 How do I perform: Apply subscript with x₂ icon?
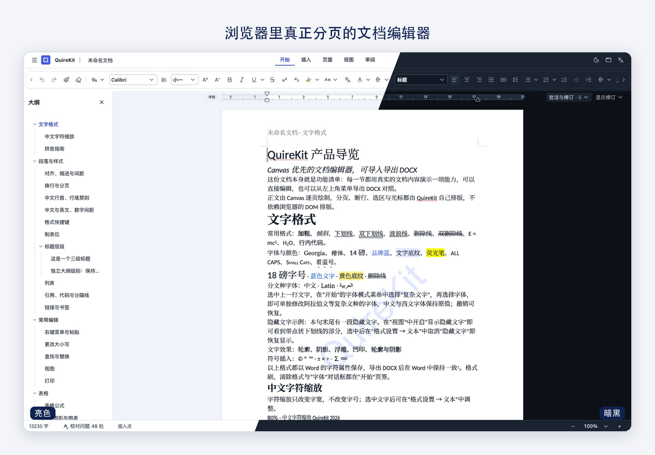tap(297, 80)
